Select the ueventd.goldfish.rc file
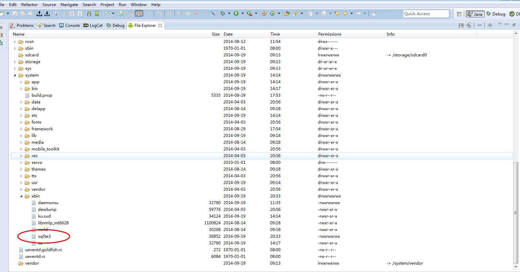This screenshot has height=272, width=520. point(43,250)
